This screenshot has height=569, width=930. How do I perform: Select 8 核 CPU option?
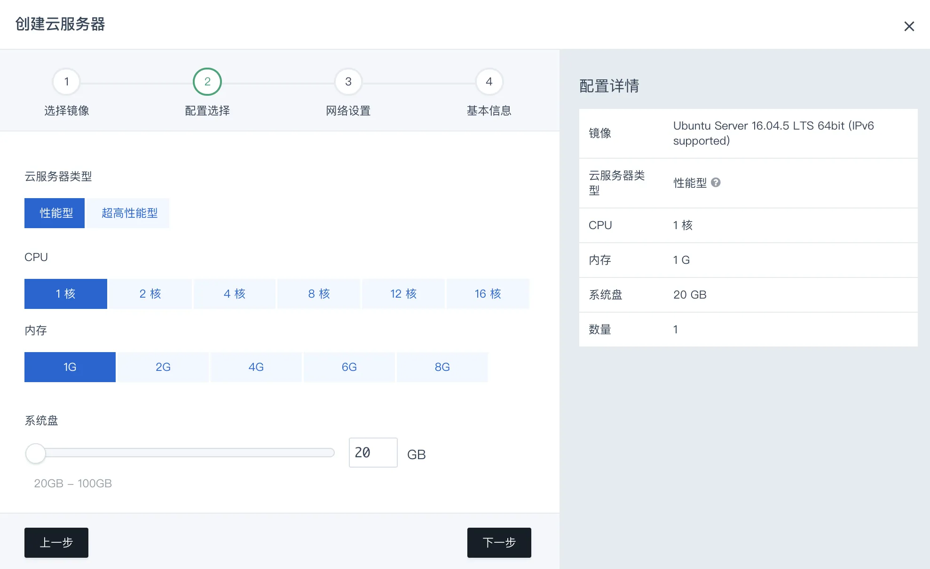318,293
